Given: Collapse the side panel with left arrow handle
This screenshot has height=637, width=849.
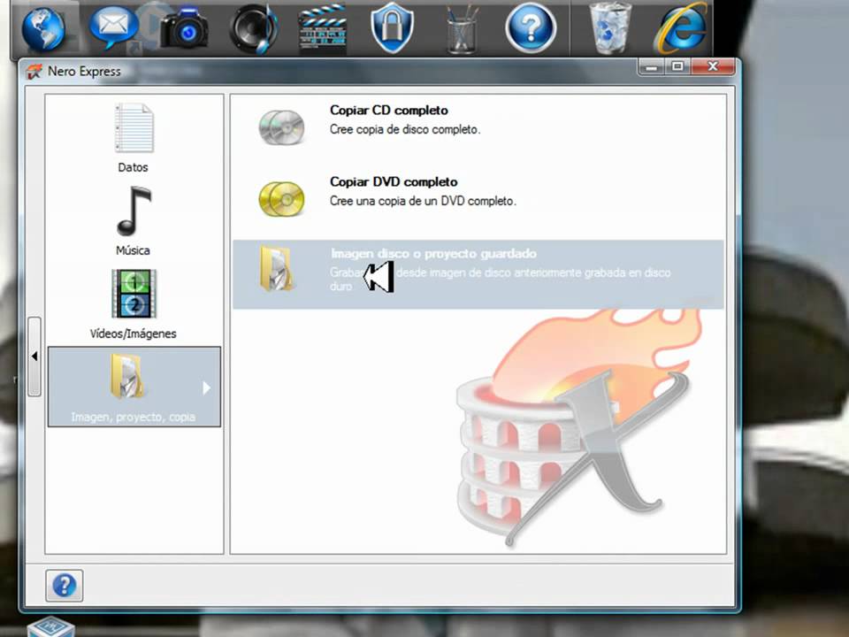Looking at the screenshot, I should [x=34, y=357].
